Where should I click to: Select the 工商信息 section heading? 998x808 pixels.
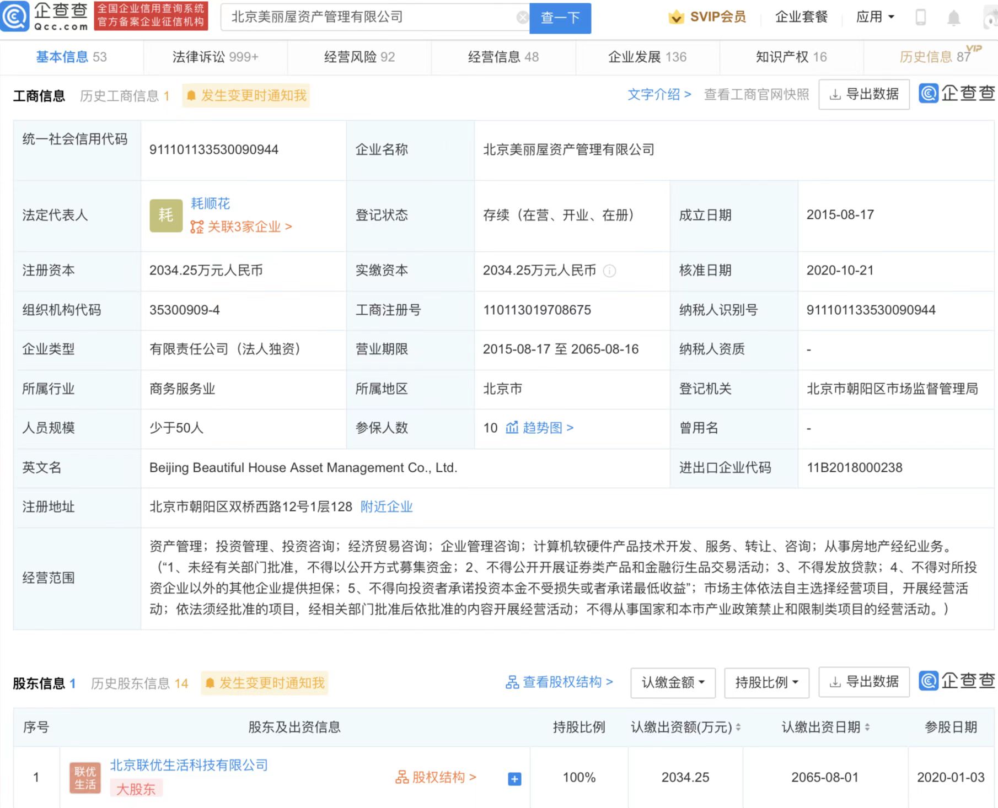(39, 96)
